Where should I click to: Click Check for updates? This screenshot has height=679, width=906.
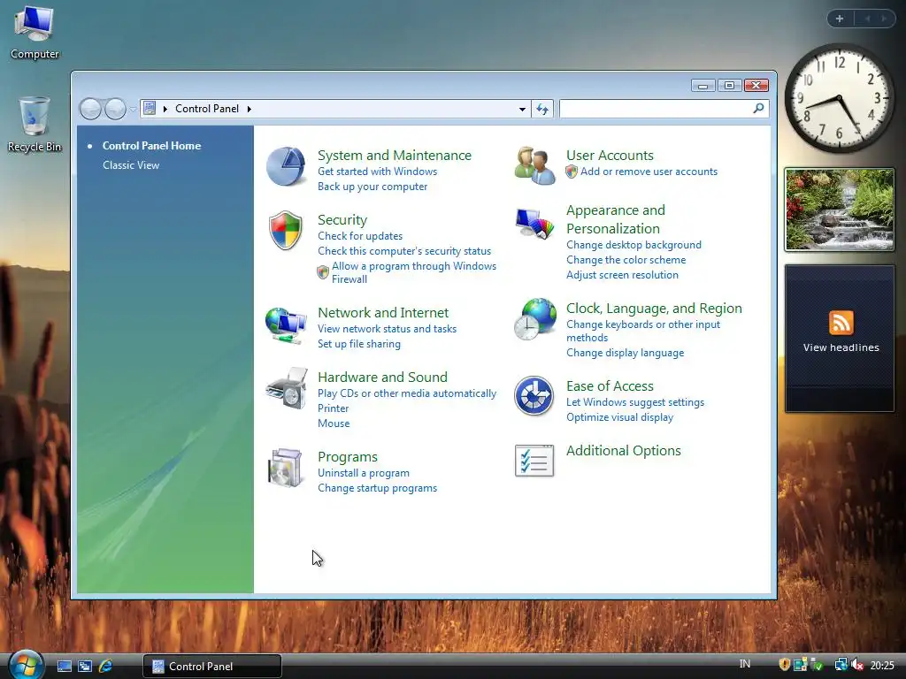tap(359, 236)
